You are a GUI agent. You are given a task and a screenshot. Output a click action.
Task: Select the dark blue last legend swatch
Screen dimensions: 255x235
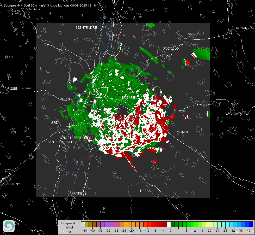(x=251, y=224)
